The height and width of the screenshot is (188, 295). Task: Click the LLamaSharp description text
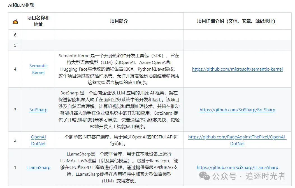[x=119, y=167]
